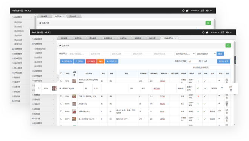The image size is (249, 141).
Task: Select 入库管理 in the sidebar submenu
Action: [x=38, y=53]
